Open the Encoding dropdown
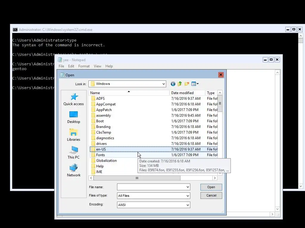 point(188,205)
